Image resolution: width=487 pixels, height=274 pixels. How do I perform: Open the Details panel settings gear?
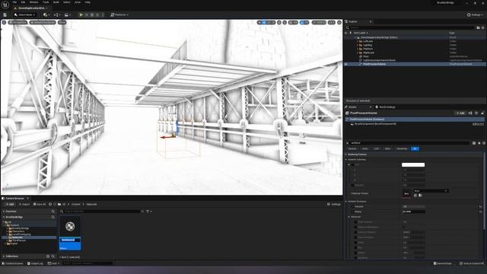coord(484,143)
